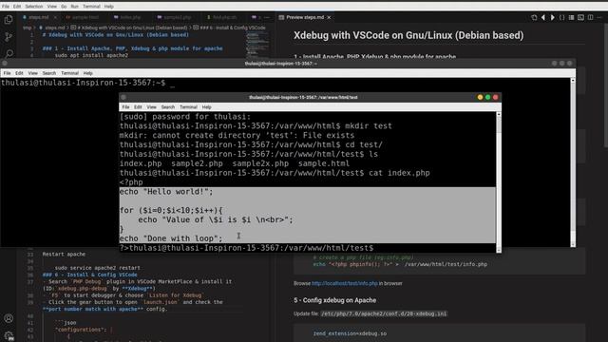Open Help menu in front terminal window
This screenshot has width=608, height=342.
[207, 107]
